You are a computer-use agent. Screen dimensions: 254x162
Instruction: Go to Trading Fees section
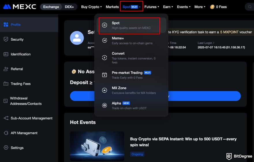[x=29, y=84]
